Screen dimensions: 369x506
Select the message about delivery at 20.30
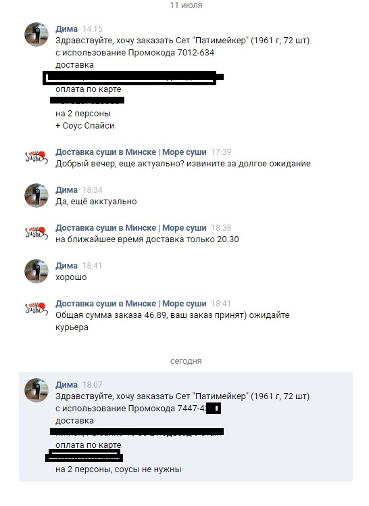[x=147, y=239]
